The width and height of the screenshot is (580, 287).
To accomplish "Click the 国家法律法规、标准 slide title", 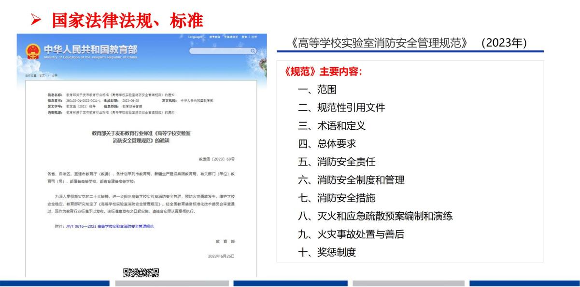I will point(127,20).
